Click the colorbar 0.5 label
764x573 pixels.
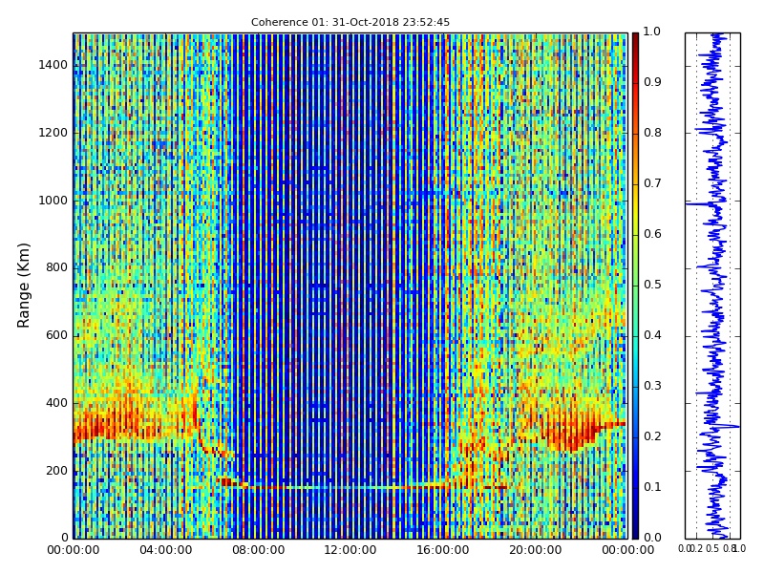coord(652,285)
